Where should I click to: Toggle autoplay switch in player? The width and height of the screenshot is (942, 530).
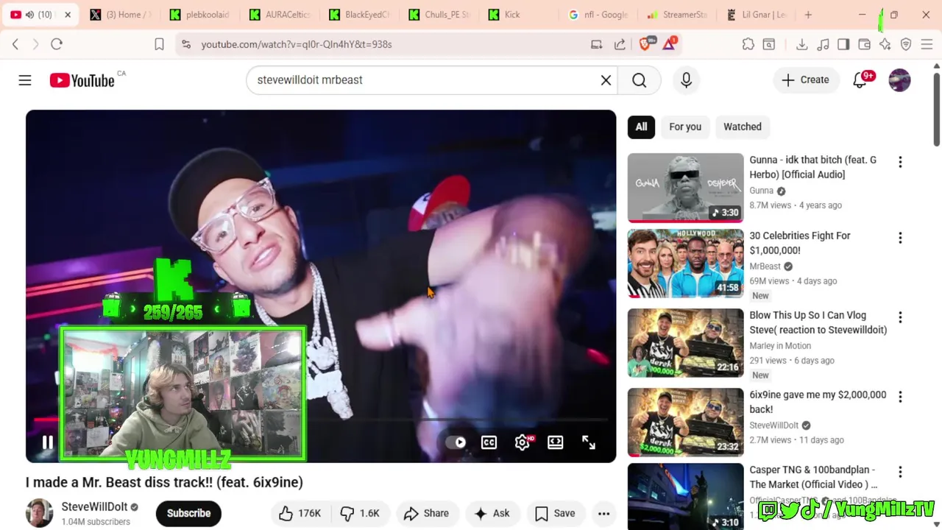(456, 442)
